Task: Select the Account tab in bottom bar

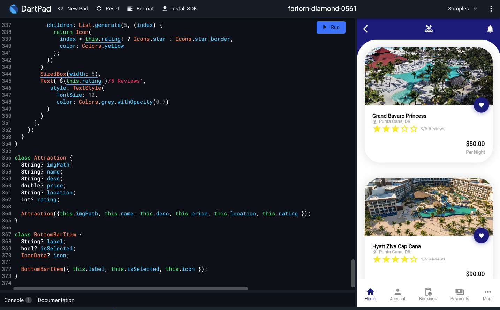Action: pyautogui.click(x=397, y=294)
